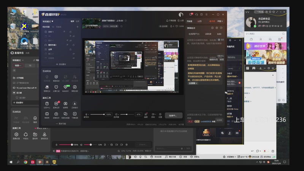The height and width of the screenshot is (171, 304).
Task: Open the 常规模式 dropdown in front window
Action: (x=48, y=21)
